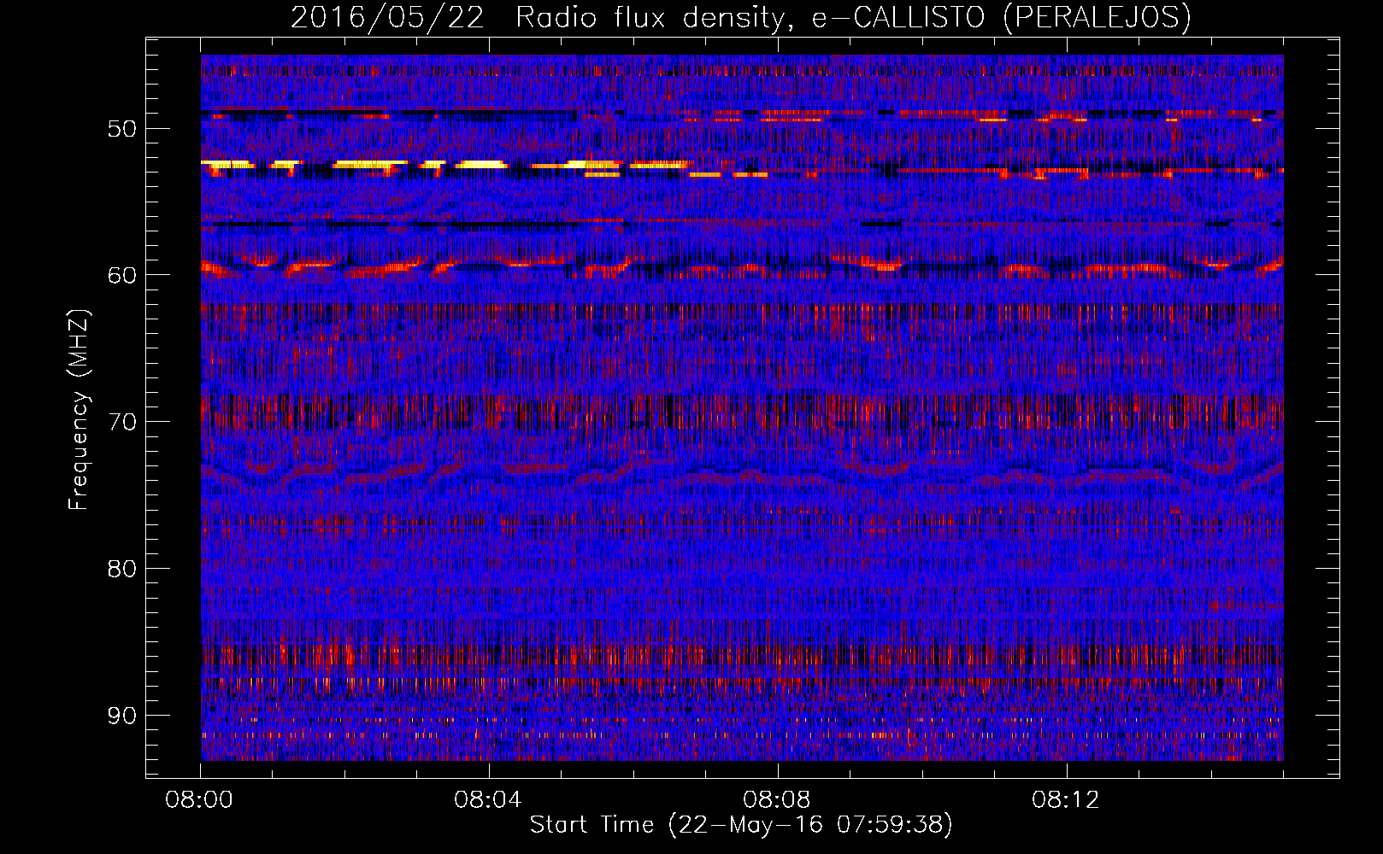Click the 08:04 time tick label

tap(489, 800)
